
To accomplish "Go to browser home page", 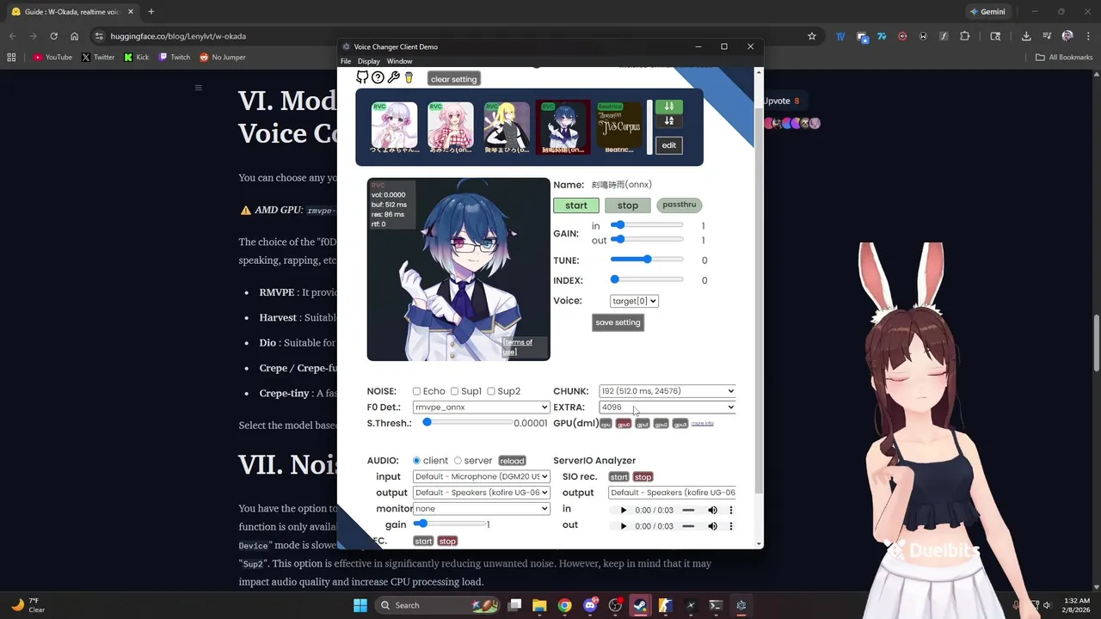I will click(x=75, y=36).
